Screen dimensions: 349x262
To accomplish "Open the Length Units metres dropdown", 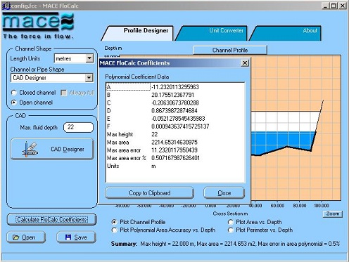I will pos(89,58).
